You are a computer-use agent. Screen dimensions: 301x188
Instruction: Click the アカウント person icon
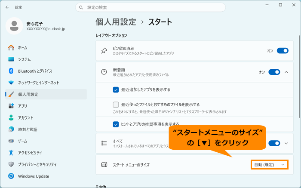click(x=11, y=118)
